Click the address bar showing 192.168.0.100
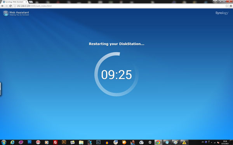The width and height of the screenshot is (233, 145). (119, 6)
